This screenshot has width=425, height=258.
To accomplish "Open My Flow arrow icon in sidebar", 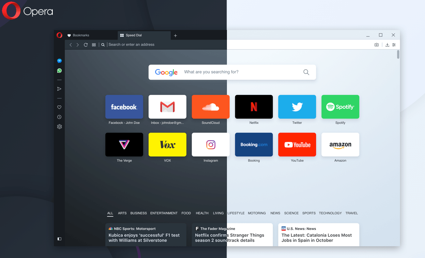I will (59, 89).
